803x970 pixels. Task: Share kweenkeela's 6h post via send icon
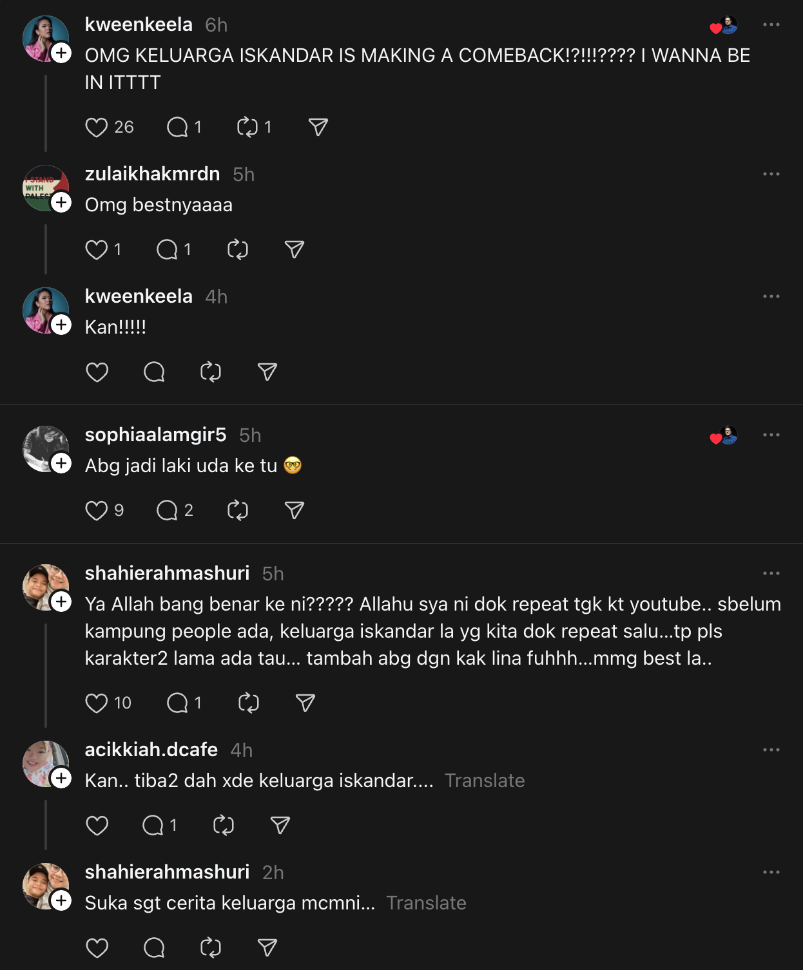[318, 128]
